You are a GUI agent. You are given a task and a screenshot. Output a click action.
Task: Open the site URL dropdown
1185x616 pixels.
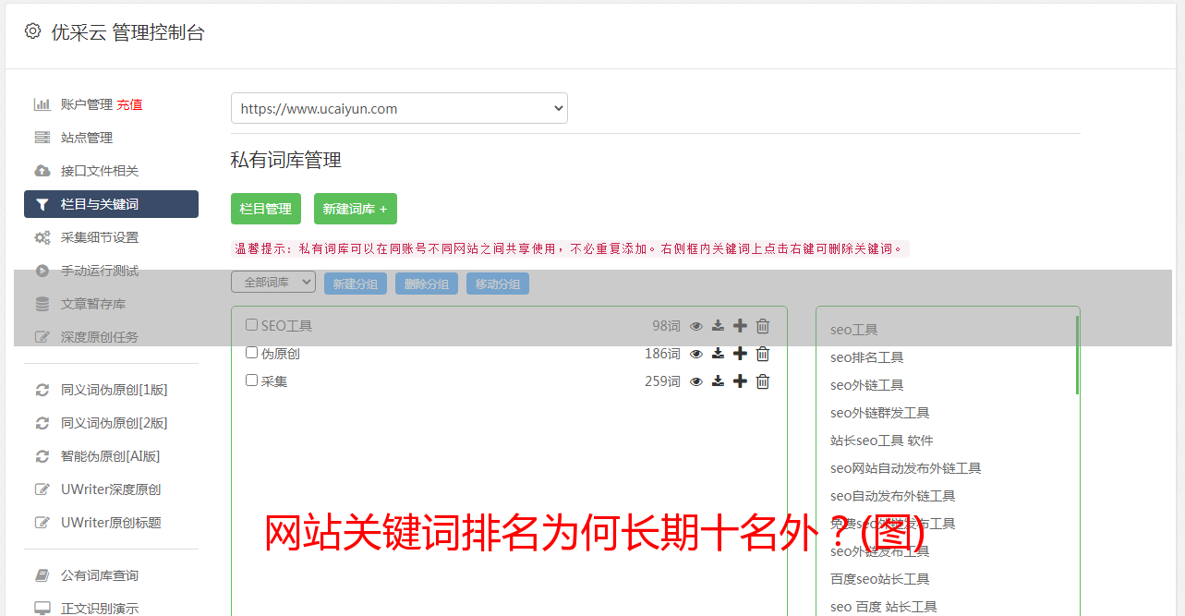pos(399,108)
